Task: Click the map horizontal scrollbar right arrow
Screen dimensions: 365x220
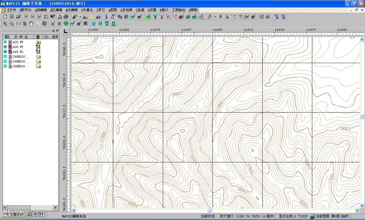Action: coord(357,211)
